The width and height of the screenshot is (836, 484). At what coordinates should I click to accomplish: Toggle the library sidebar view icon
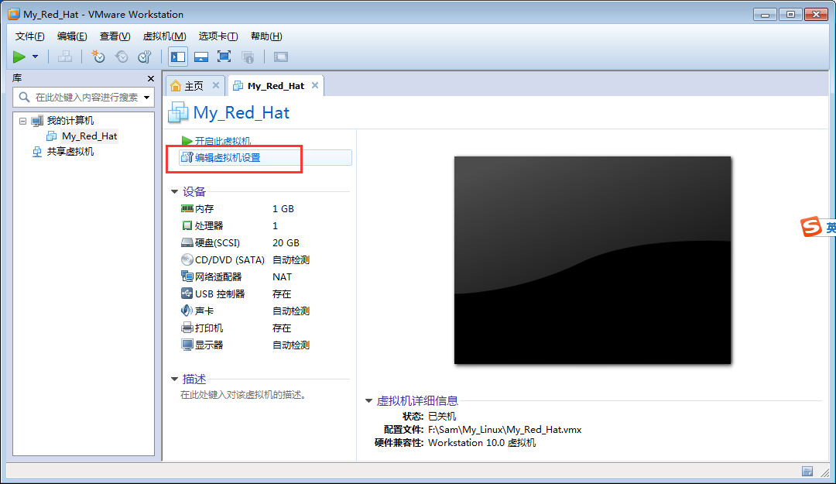[178, 57]
